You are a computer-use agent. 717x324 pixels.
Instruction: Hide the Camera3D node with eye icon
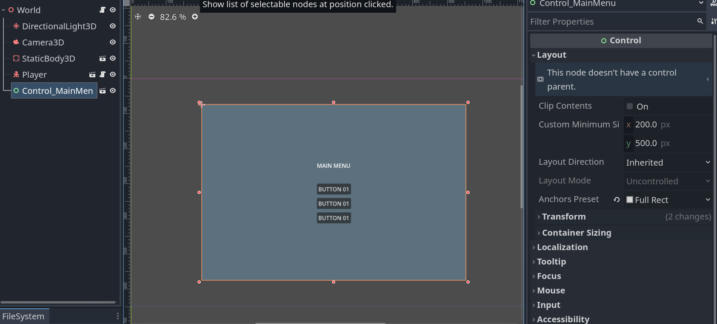click(x=113, y=42)
